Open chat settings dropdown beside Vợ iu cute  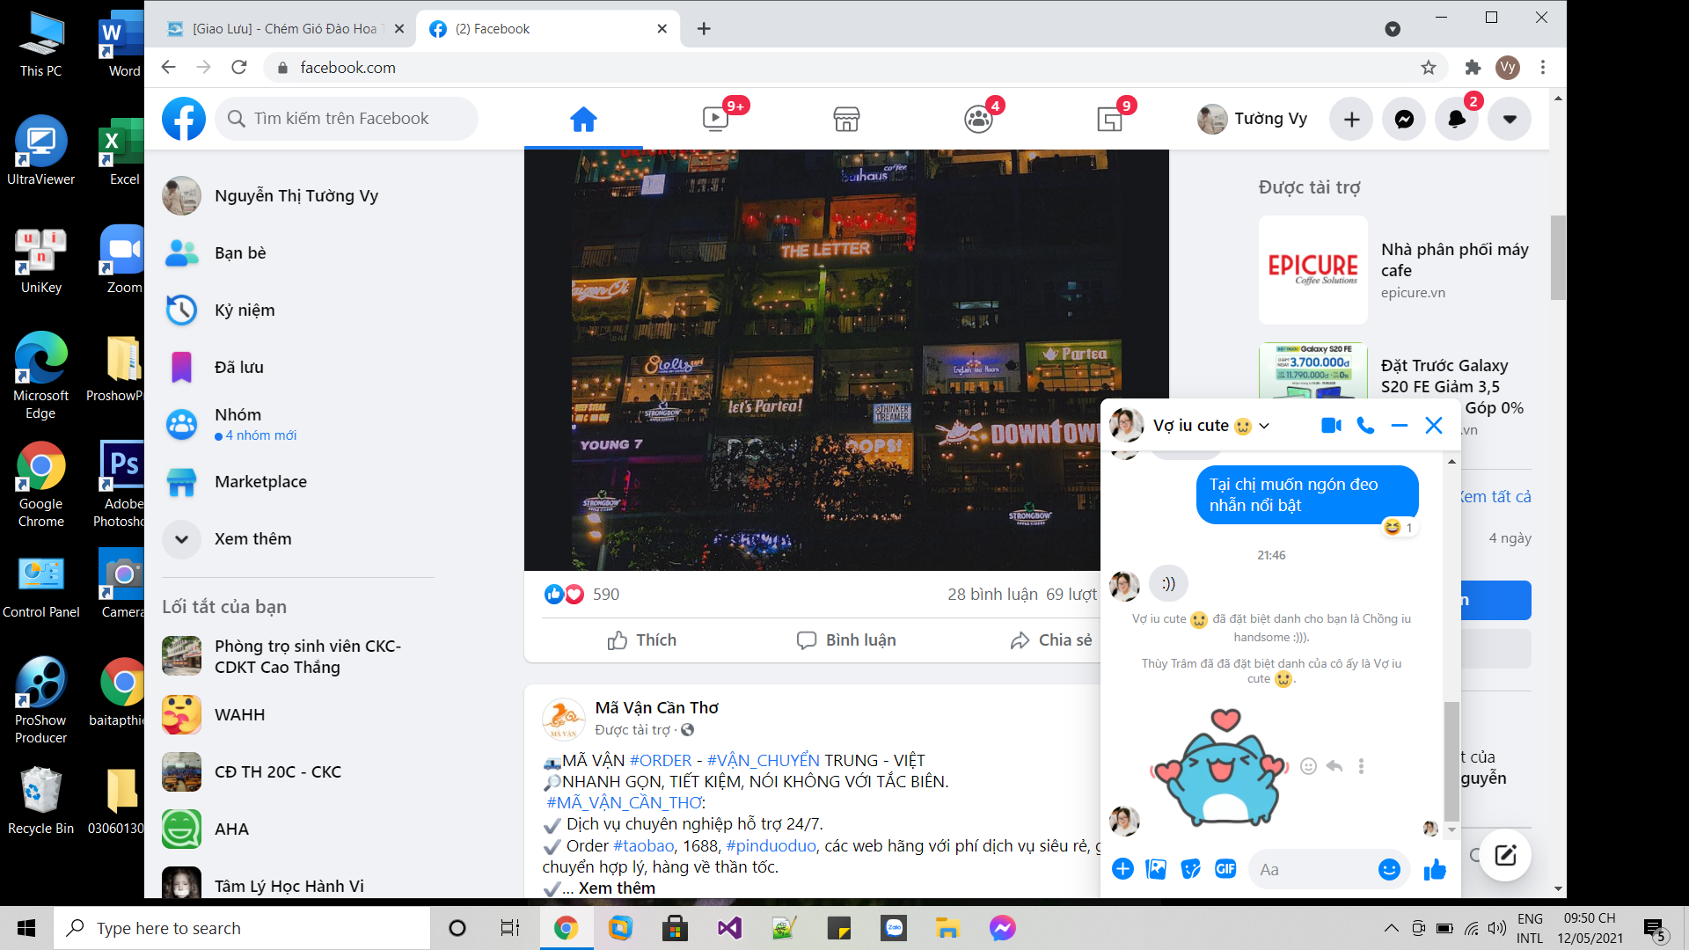pos(1264,426)
